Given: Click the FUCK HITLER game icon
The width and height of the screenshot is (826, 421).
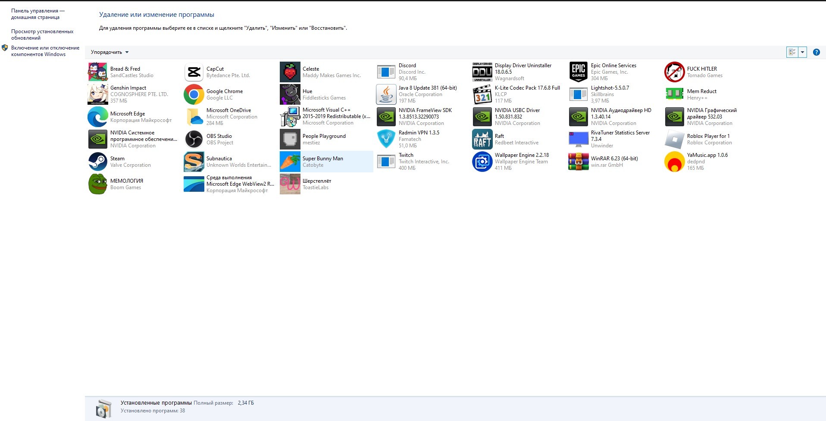Looking at the screenshot, I should click(x=675, y=72).
